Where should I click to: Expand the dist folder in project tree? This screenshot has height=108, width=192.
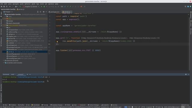pyautogui.click(x=5, y=19)
